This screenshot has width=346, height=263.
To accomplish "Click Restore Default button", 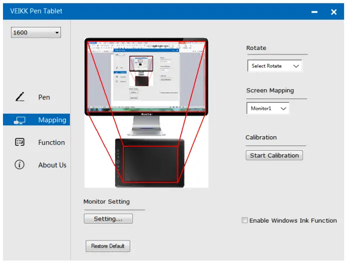I will pyautogui.click(x=108, y=246).
